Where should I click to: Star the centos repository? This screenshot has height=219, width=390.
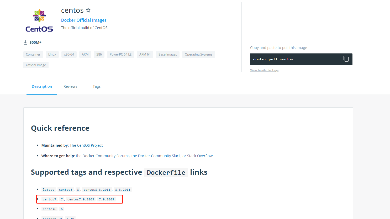coord(88,10)
